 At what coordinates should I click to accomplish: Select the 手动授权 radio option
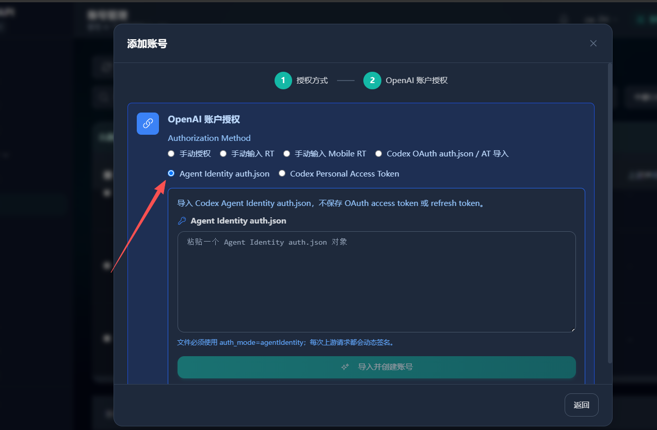pos(171,154)
